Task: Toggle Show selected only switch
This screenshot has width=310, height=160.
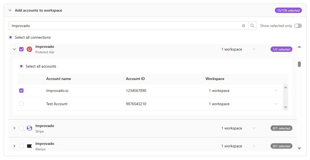Action: coord(298,26)
